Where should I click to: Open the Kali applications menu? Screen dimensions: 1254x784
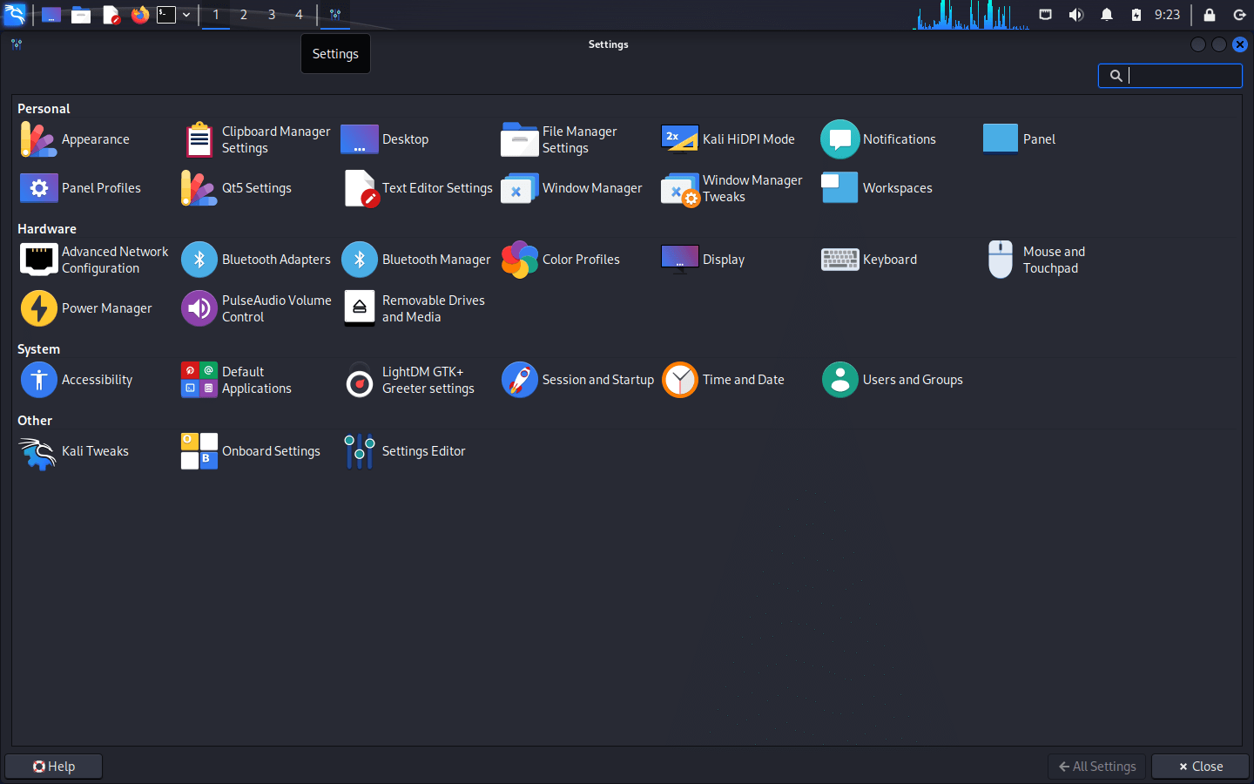pyautogui.click(x=15, y=15)
